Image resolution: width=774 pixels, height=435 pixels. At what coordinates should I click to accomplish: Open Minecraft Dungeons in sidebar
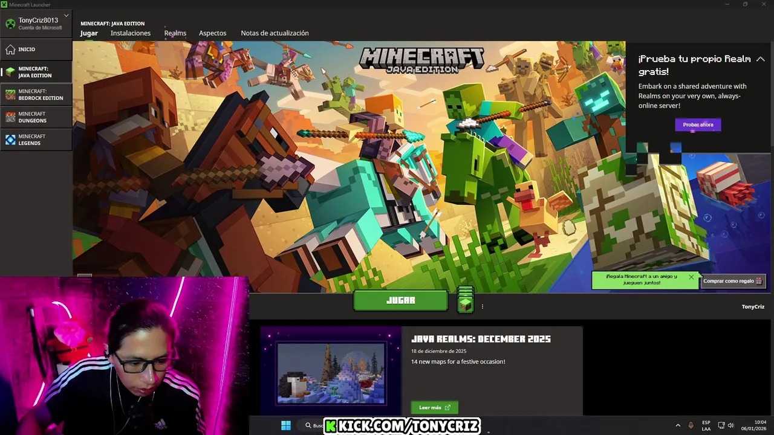click(36, 117)
